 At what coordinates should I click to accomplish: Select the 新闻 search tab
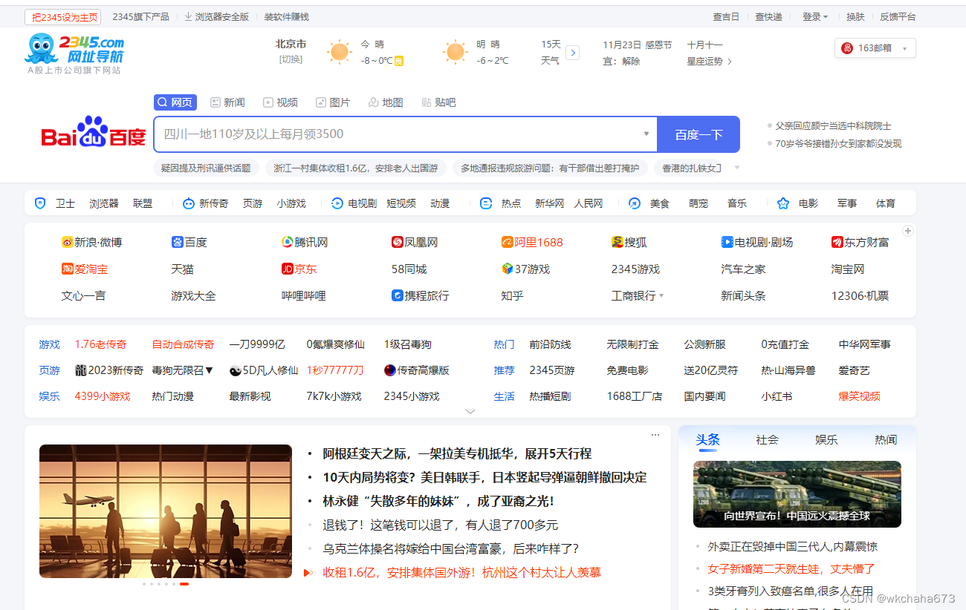click(227, 102)
